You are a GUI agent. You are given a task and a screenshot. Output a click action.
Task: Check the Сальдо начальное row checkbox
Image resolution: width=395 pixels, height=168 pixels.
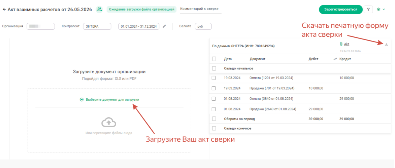214,68
